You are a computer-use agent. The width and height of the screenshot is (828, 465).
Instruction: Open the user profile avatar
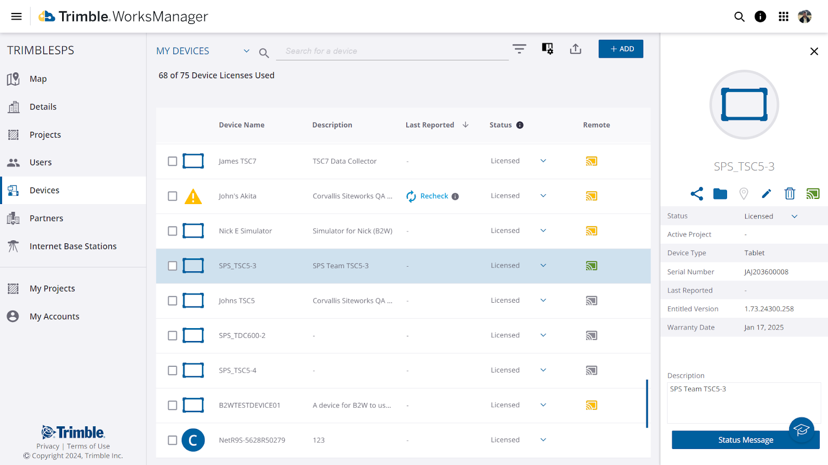coord(805,17)
